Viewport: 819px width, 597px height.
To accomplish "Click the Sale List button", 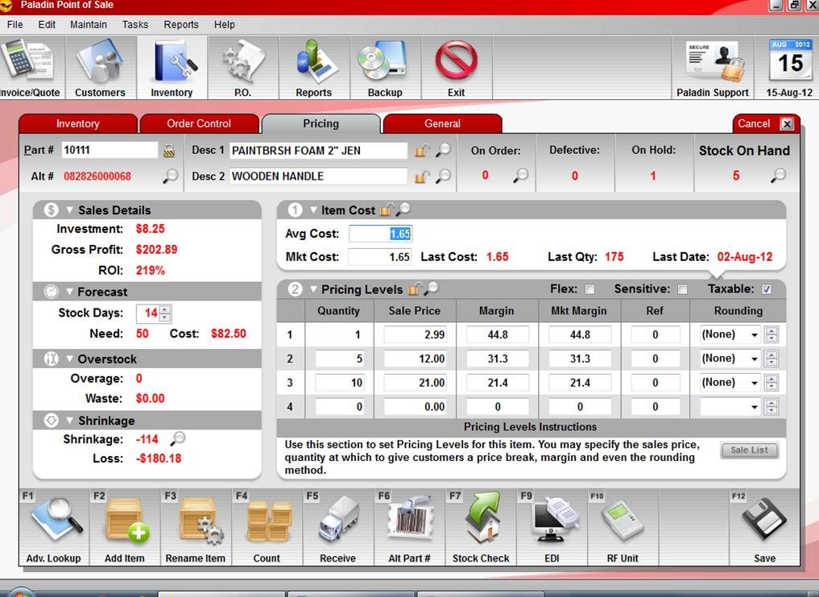I will [x=749, y=450].
